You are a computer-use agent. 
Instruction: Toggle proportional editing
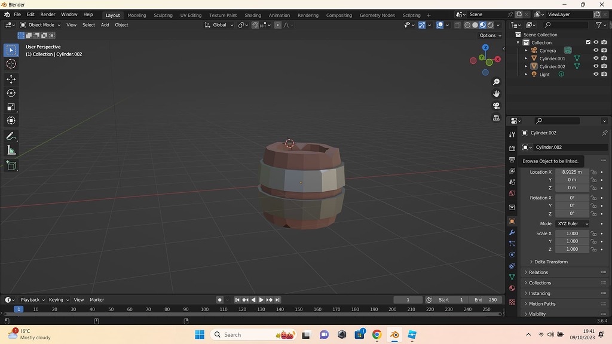(277, 25)
